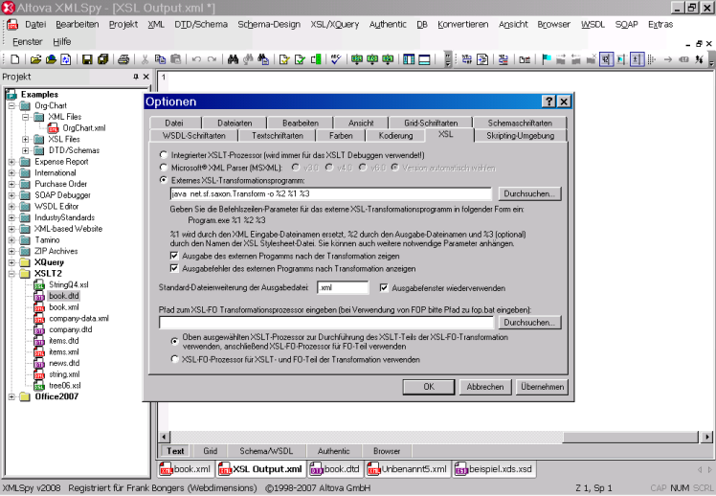Select Externes XSL-Transformationsprogramm radio button
Viewport: 716px width, 496px height.
(x=164, y=180)
